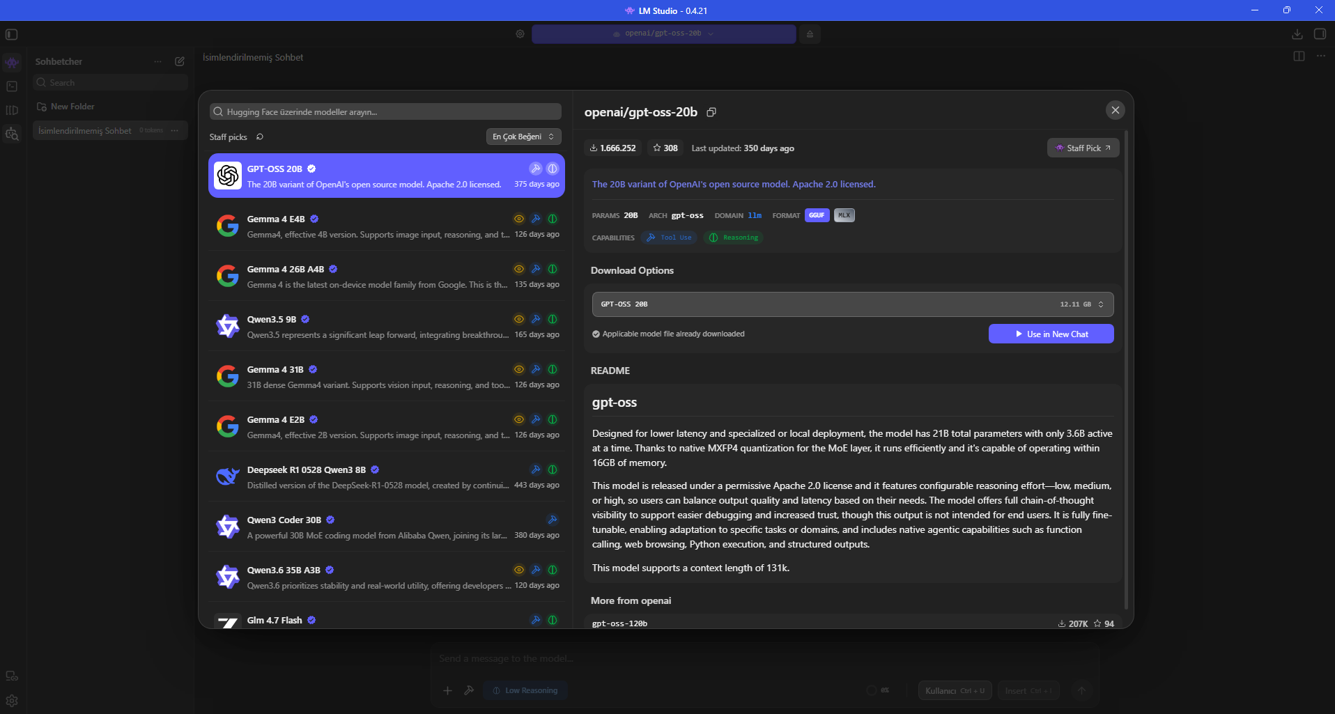
Task: Focus the chat Search field in the sidebar
Action: (x=110, y=83)
